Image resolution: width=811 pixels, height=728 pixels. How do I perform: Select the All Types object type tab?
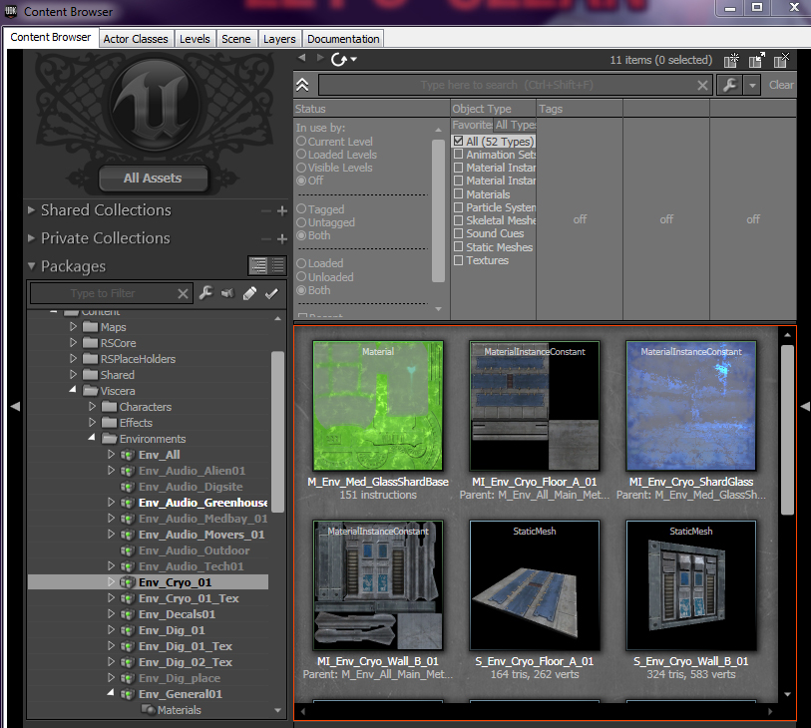coord(515,125)
